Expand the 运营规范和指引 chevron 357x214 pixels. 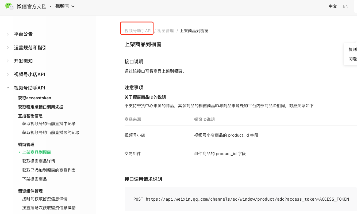click(x=8, y=48)
